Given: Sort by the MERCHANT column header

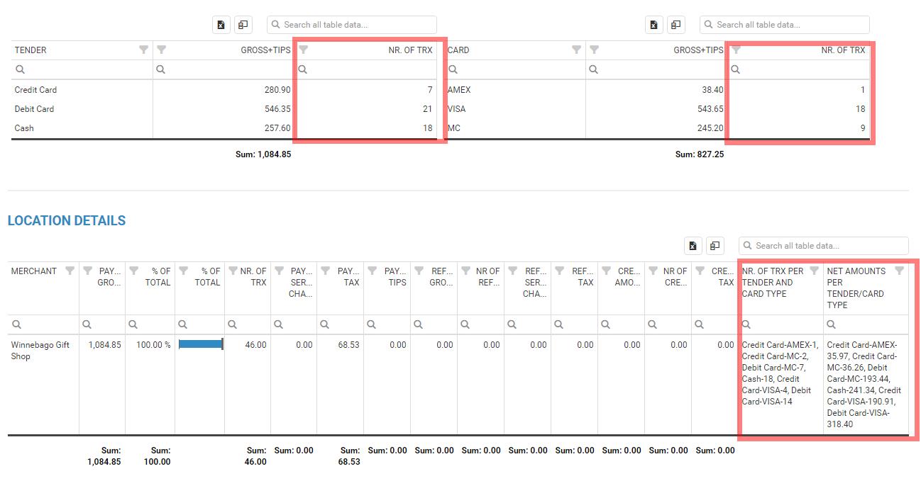Looking at the screenshot, I should pos(34,271).
